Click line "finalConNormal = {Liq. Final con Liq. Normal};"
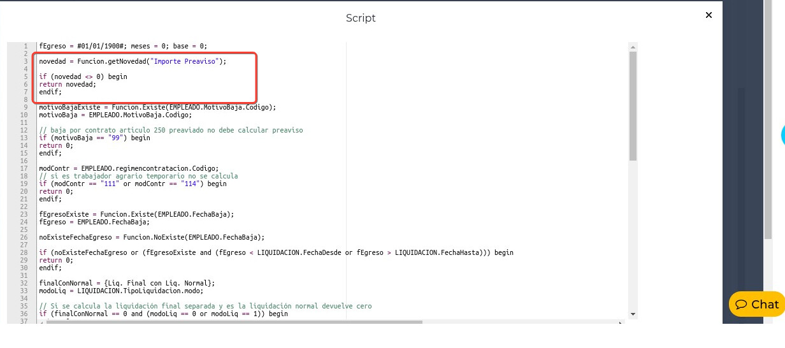Image resolution: width=785 pixels, height=348 pixels. pos(127,283)
